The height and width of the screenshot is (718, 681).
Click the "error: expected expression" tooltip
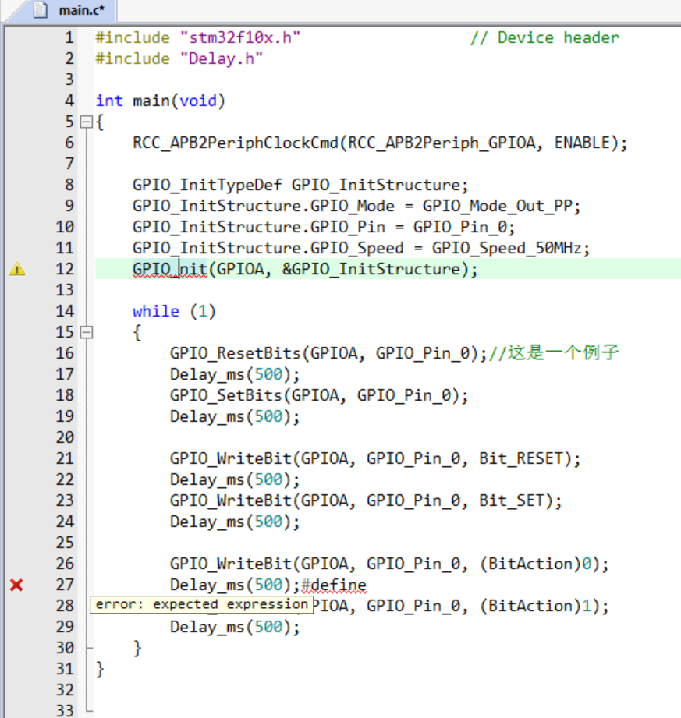[201, 605]
